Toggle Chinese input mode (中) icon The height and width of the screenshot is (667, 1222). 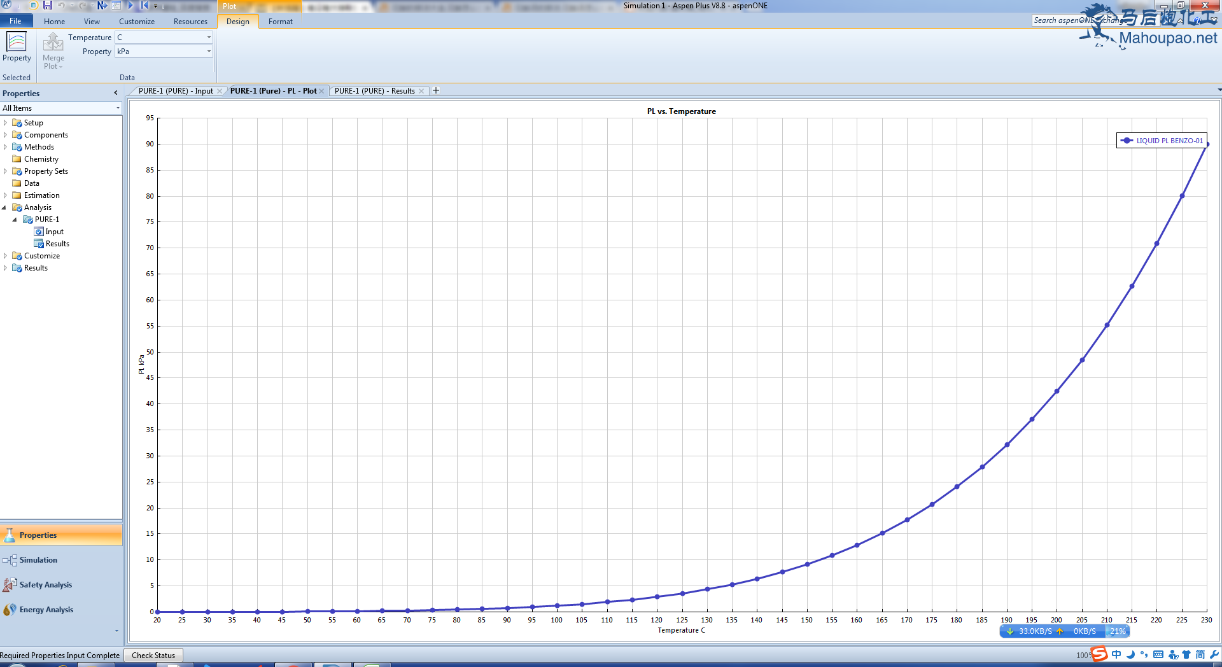coord(1116,654)
